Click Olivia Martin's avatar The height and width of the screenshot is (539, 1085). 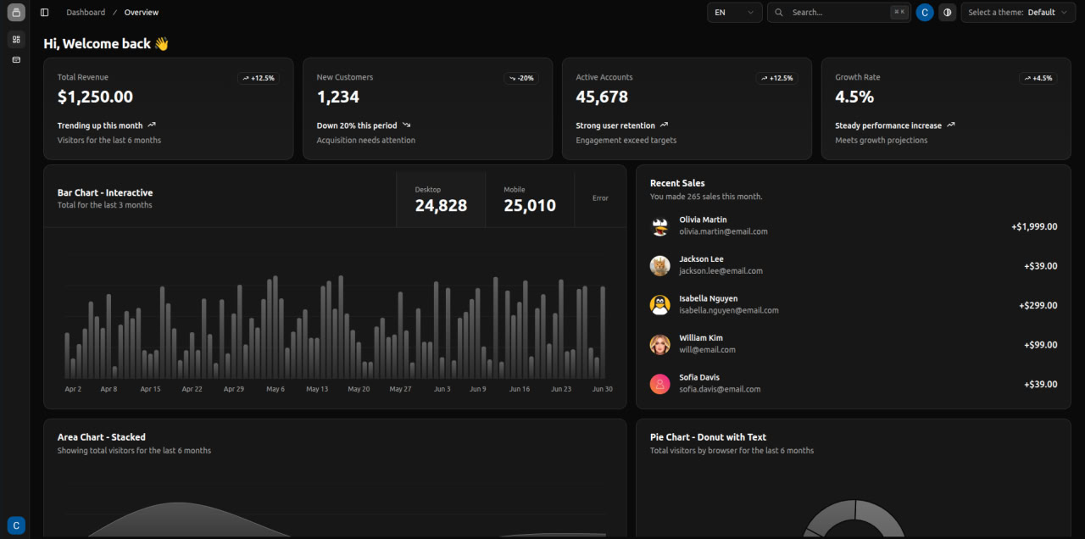659,226
